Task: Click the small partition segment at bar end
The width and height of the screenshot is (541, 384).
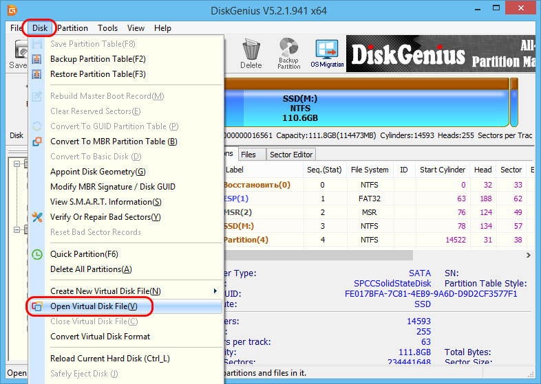Action: tap(513, 103)
